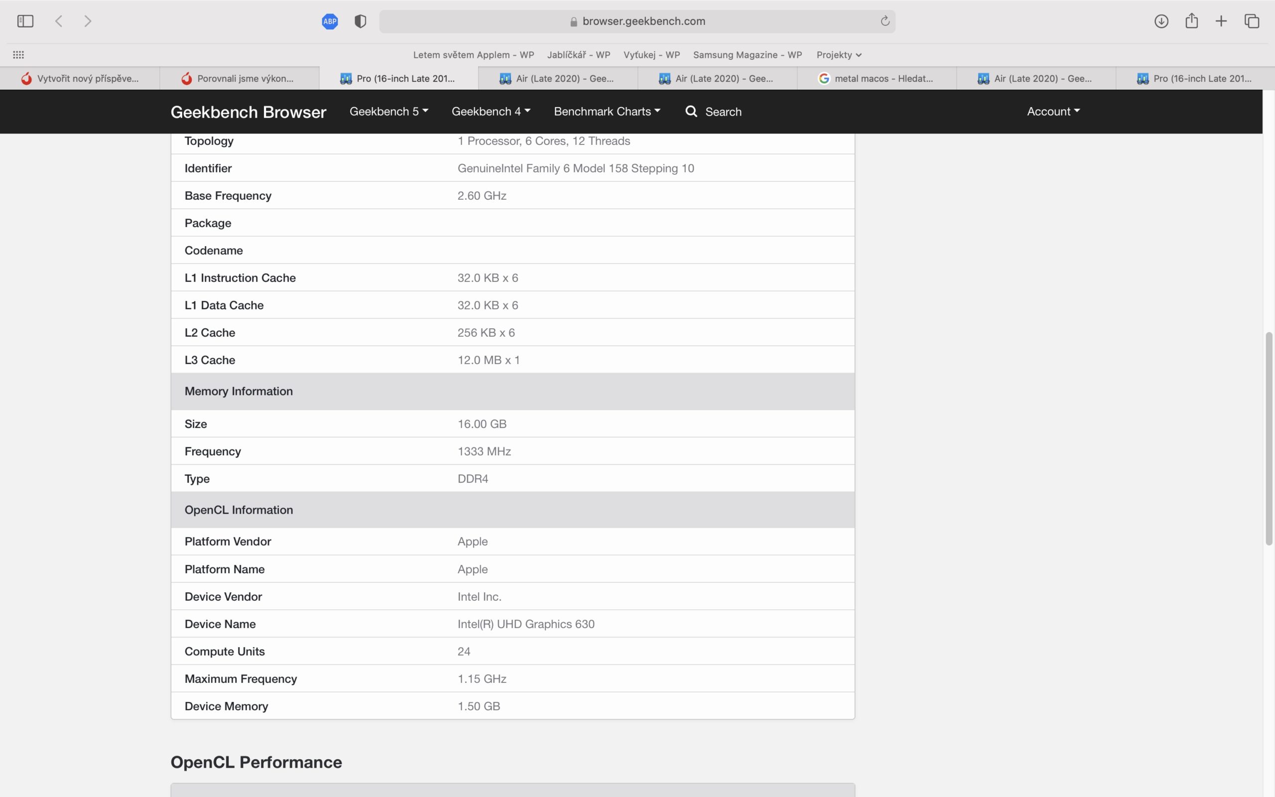The height and width of the screenshot is (797, 1275).
Task: Open the Geekbench Browser home link
Action: point(248,112)
